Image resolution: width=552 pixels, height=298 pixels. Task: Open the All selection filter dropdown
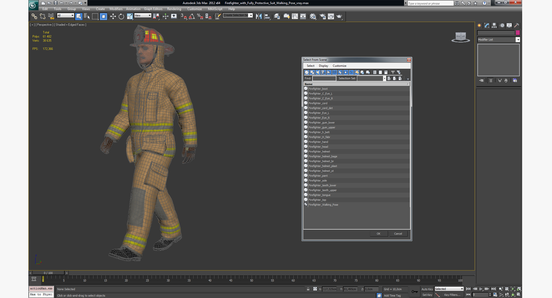(x=65, y=16)
